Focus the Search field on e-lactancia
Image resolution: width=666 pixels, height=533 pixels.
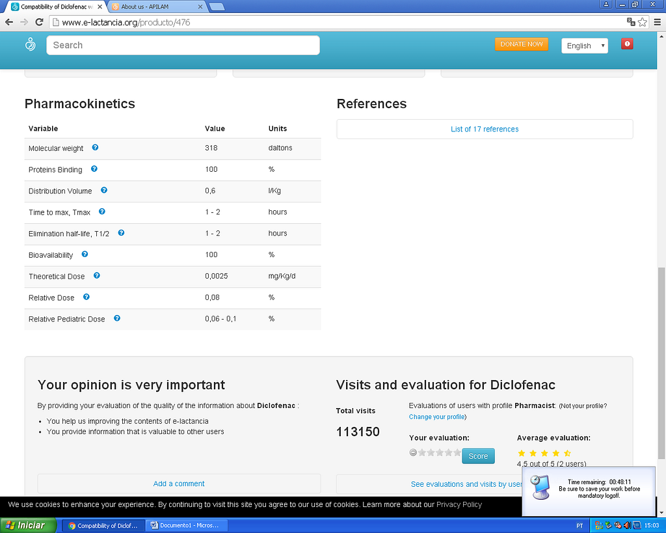click(x=183, y=45)
